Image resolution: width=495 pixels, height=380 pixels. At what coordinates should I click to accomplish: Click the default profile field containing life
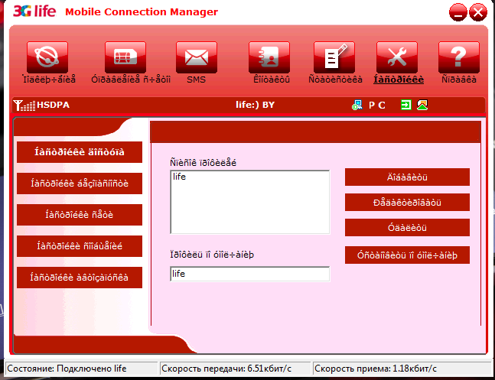click(x=250, y=274)
